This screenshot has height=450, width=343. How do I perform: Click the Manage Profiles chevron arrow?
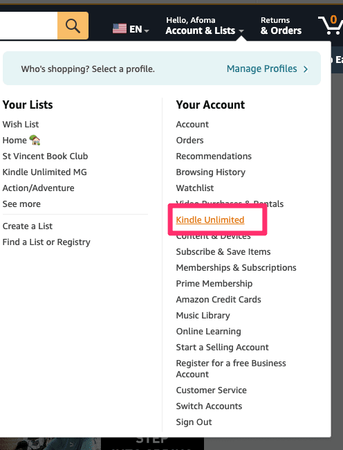coord(306,69)
